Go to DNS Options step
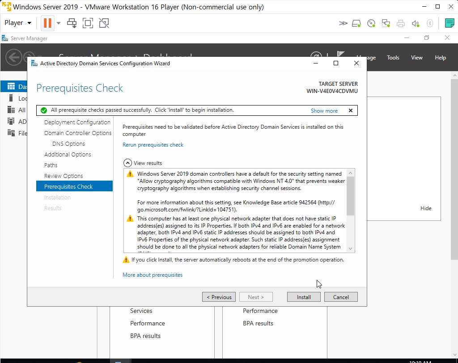The height and width of the screenshot is (363, 458). click(x=68, y=144)
